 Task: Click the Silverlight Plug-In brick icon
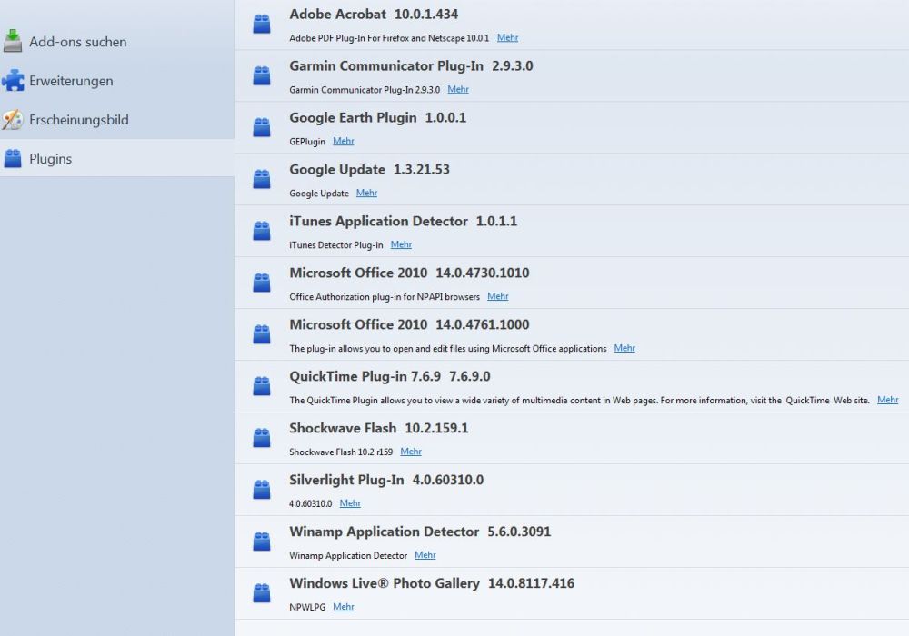pyautogui.click(x=262, y=490)
